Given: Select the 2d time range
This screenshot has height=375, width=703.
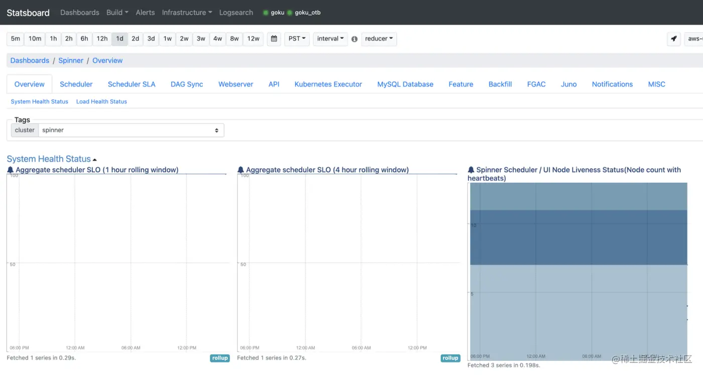Looking at the screenshot, I should [136, 39].
